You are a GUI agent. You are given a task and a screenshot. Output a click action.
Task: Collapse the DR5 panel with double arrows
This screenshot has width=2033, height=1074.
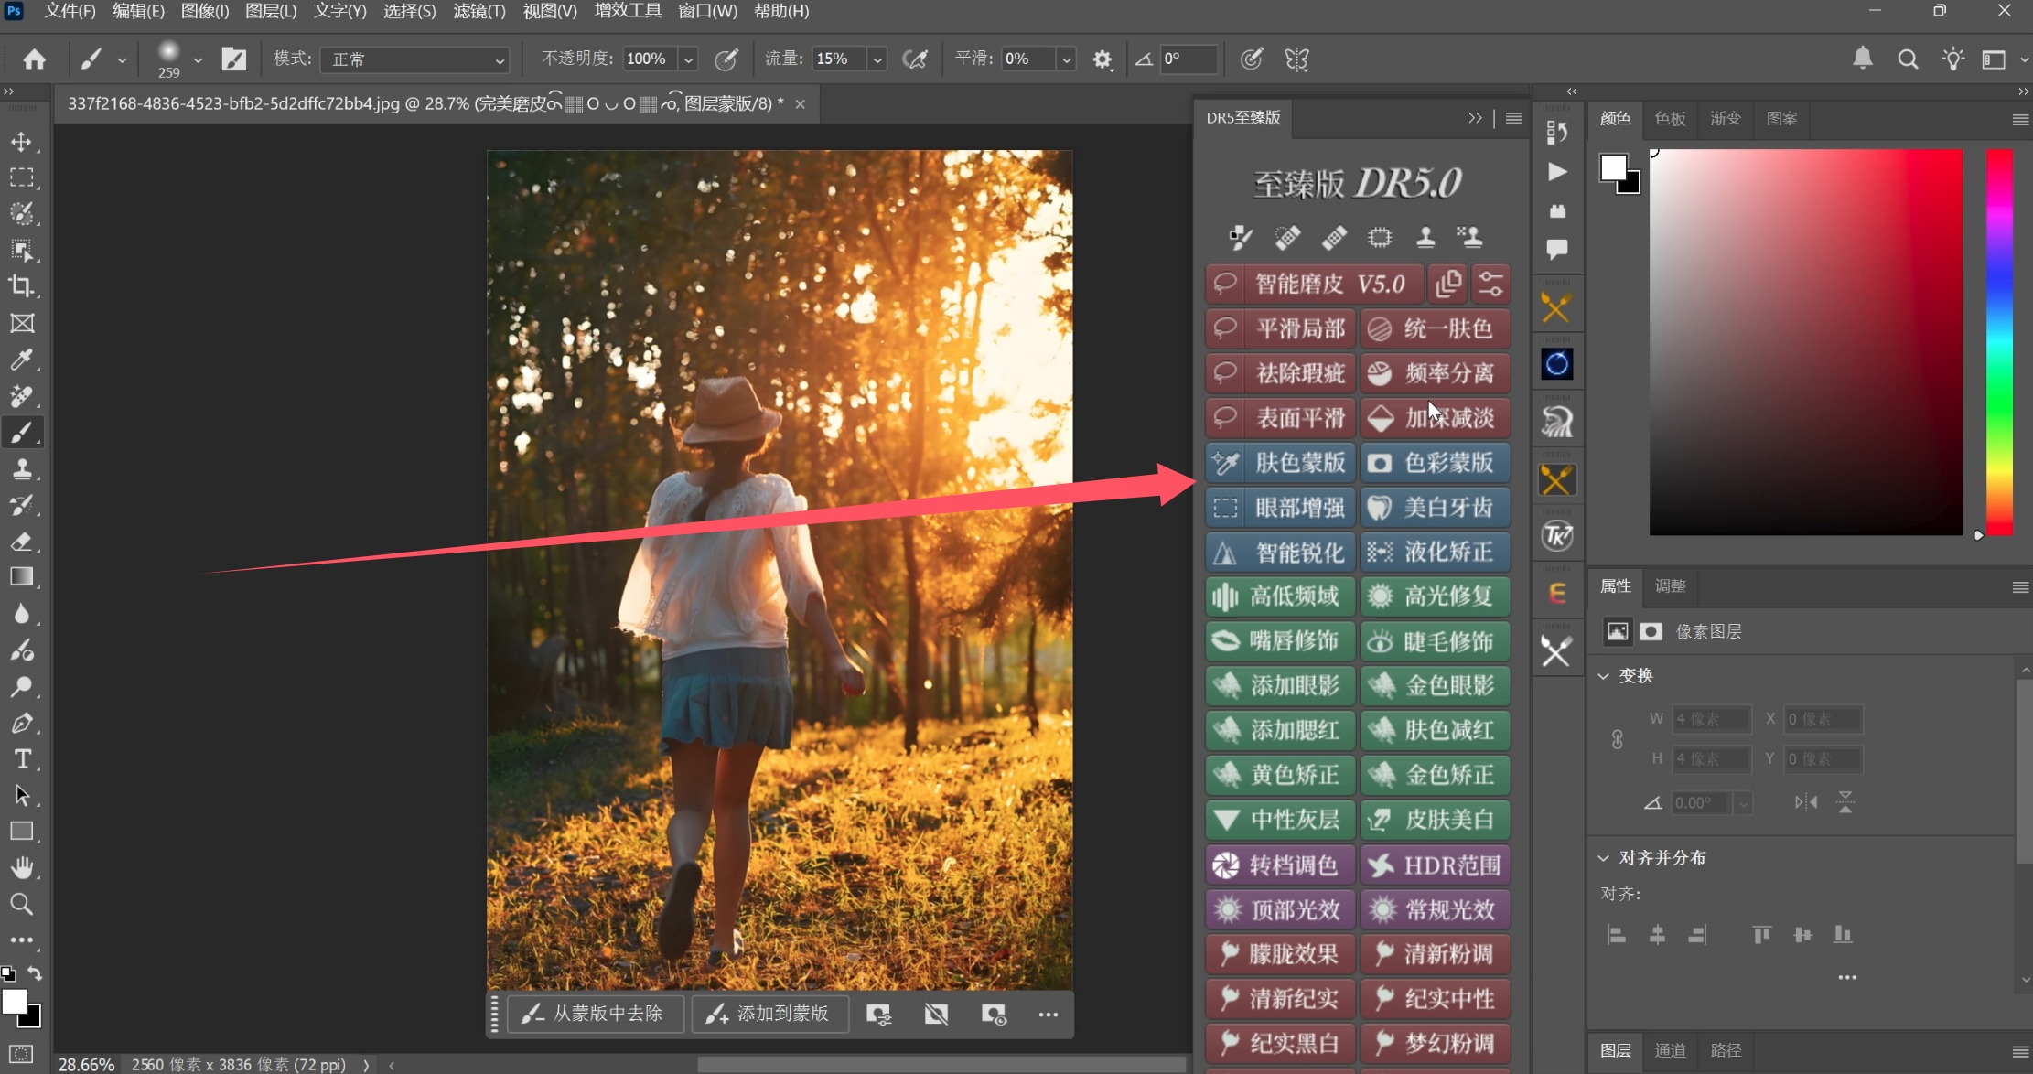(x=1475, y=118)
